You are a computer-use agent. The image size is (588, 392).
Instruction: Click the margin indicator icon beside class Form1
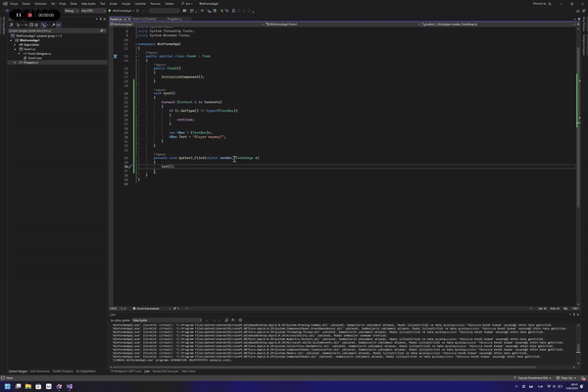tap(116, 57)
